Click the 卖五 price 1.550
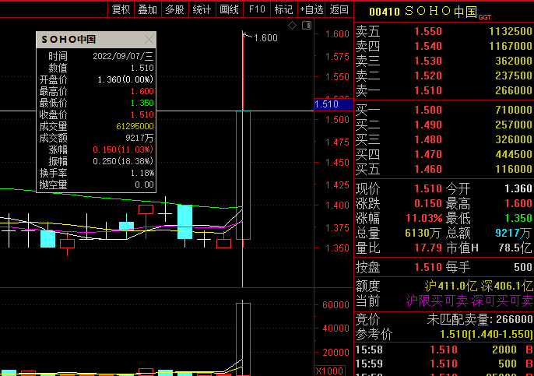The width and height of the screenshot is (534, 376). click(428, 31)
